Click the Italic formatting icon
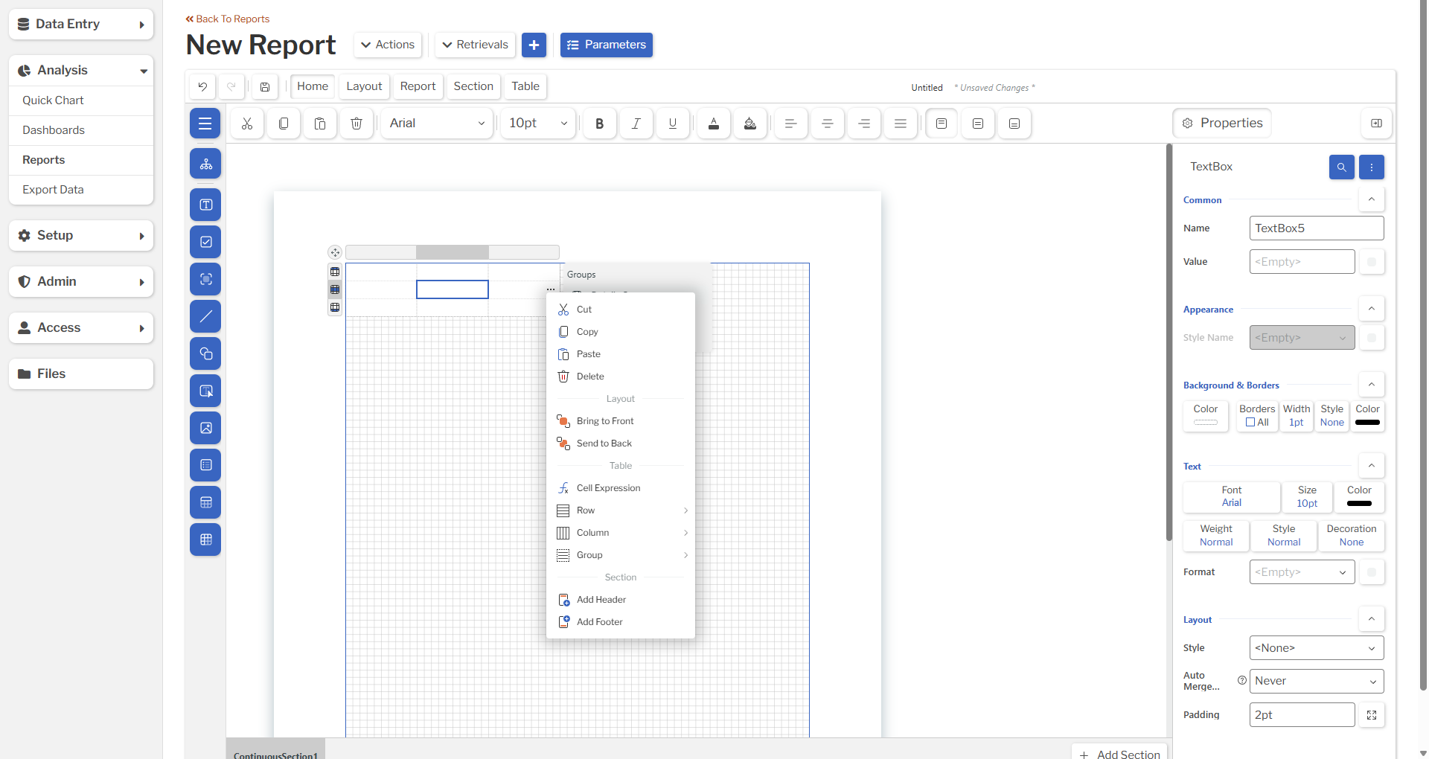The width and height of the screenshot is (1429, 759). tap(636, 124)
